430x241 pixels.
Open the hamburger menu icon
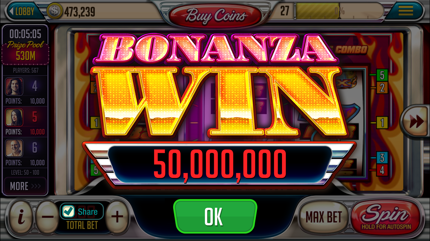click(x=406, y=11)
